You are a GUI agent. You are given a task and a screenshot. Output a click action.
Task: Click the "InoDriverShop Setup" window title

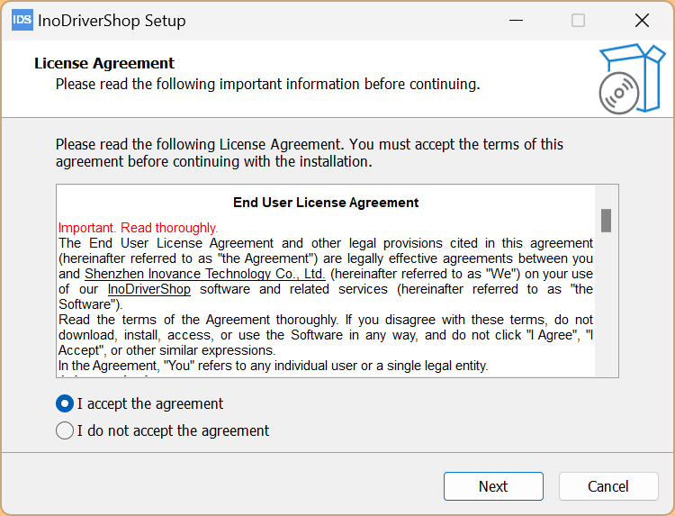point(112,21)
